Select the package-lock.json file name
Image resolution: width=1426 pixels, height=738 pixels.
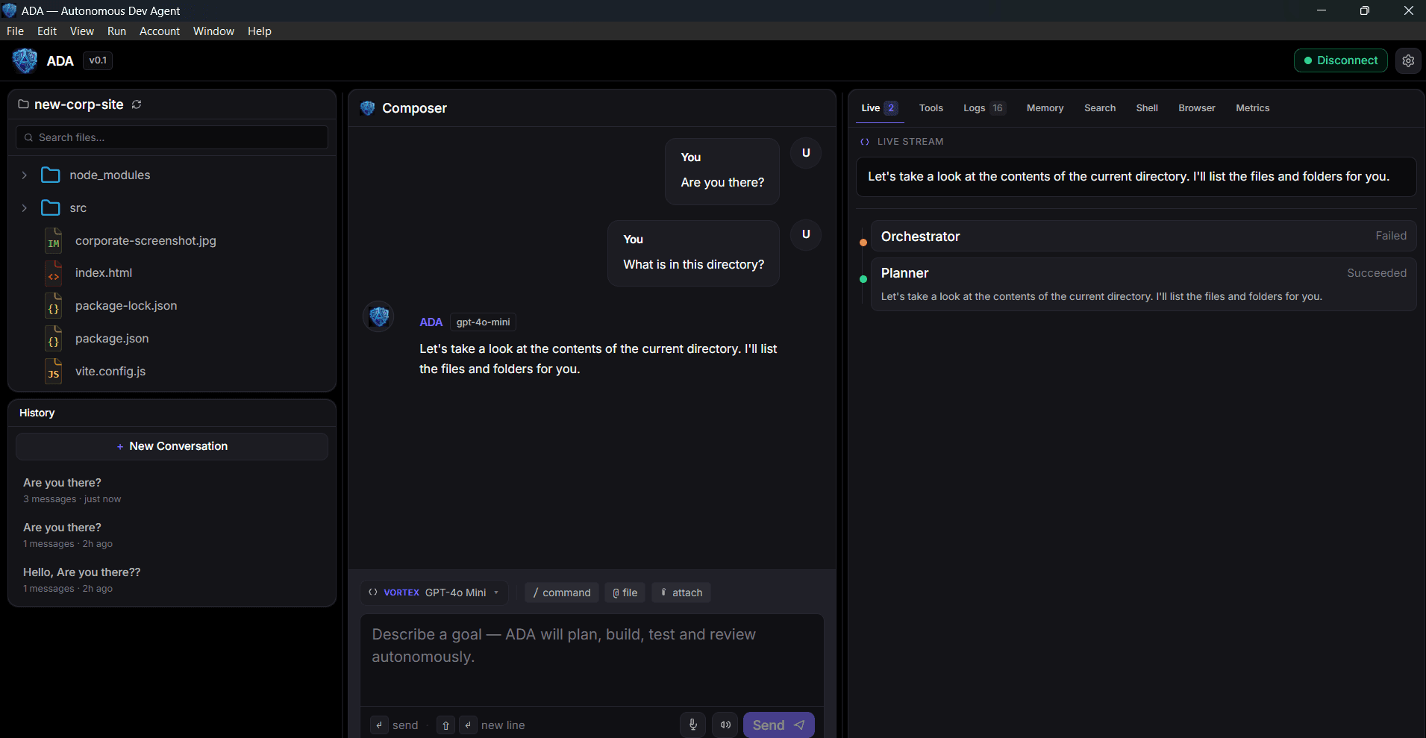pyautogui.click(x=126, y=306)
